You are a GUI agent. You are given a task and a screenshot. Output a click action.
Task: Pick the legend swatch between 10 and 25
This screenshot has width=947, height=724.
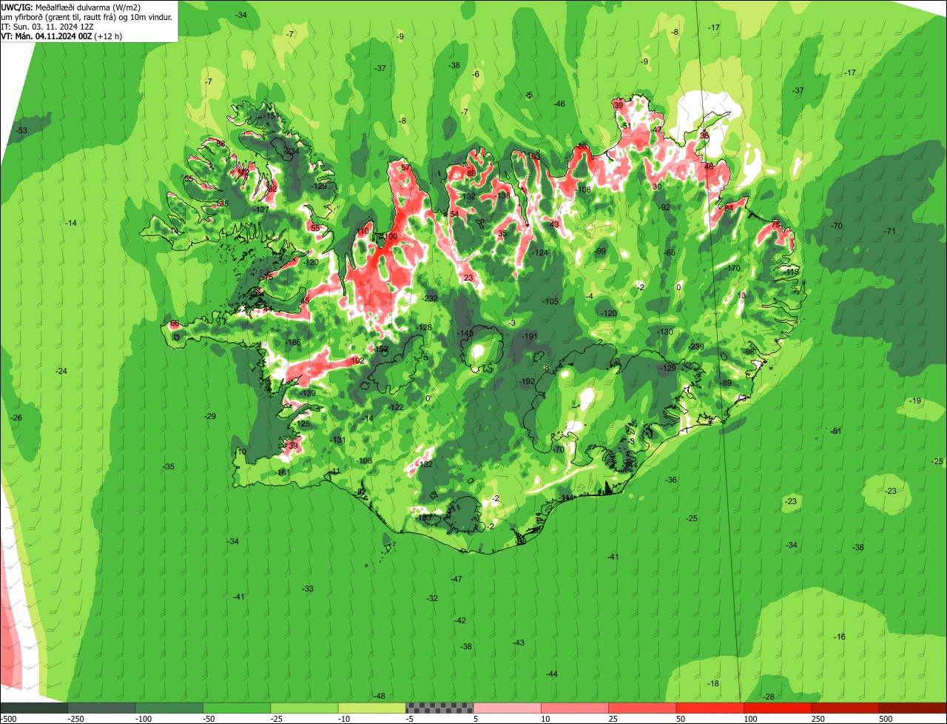tap(575, 708)
